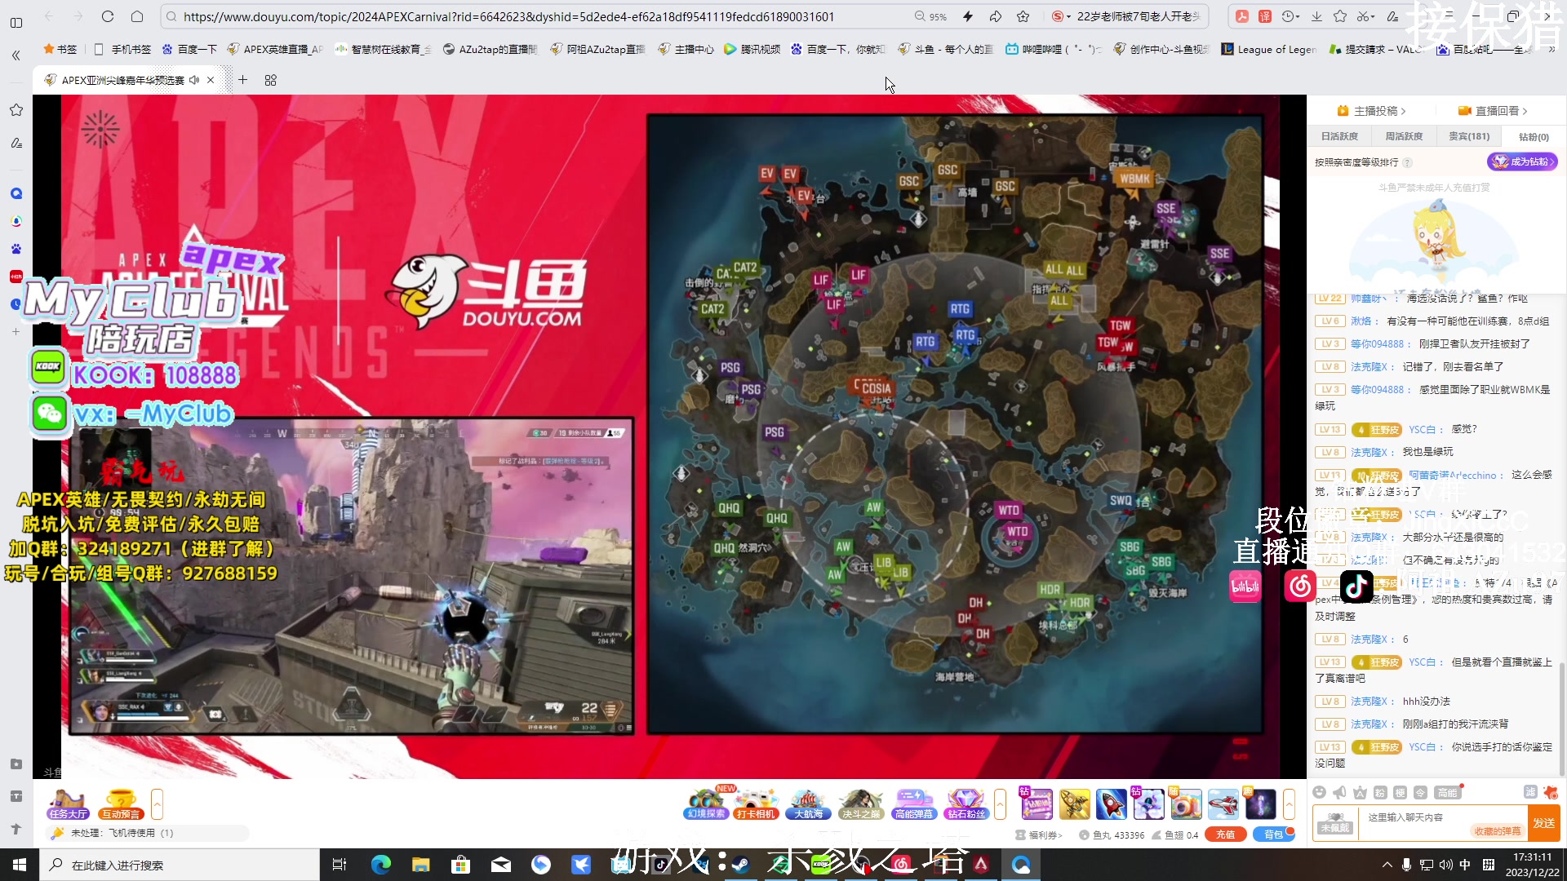Image resolution: width=1567 pixels, height=881 pixels.
Task: Switch to the 周活跃度 tab
Action: pyautogui.click(x=1404, y=137)
